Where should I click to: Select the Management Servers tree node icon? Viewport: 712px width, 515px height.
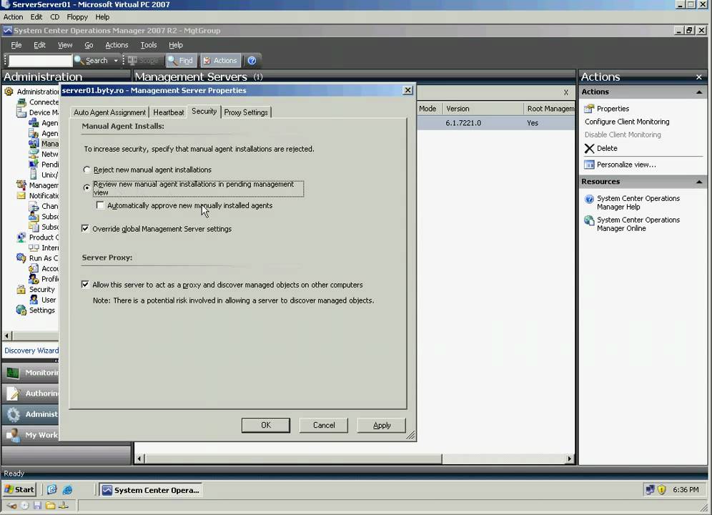click(x=34, y=144)
